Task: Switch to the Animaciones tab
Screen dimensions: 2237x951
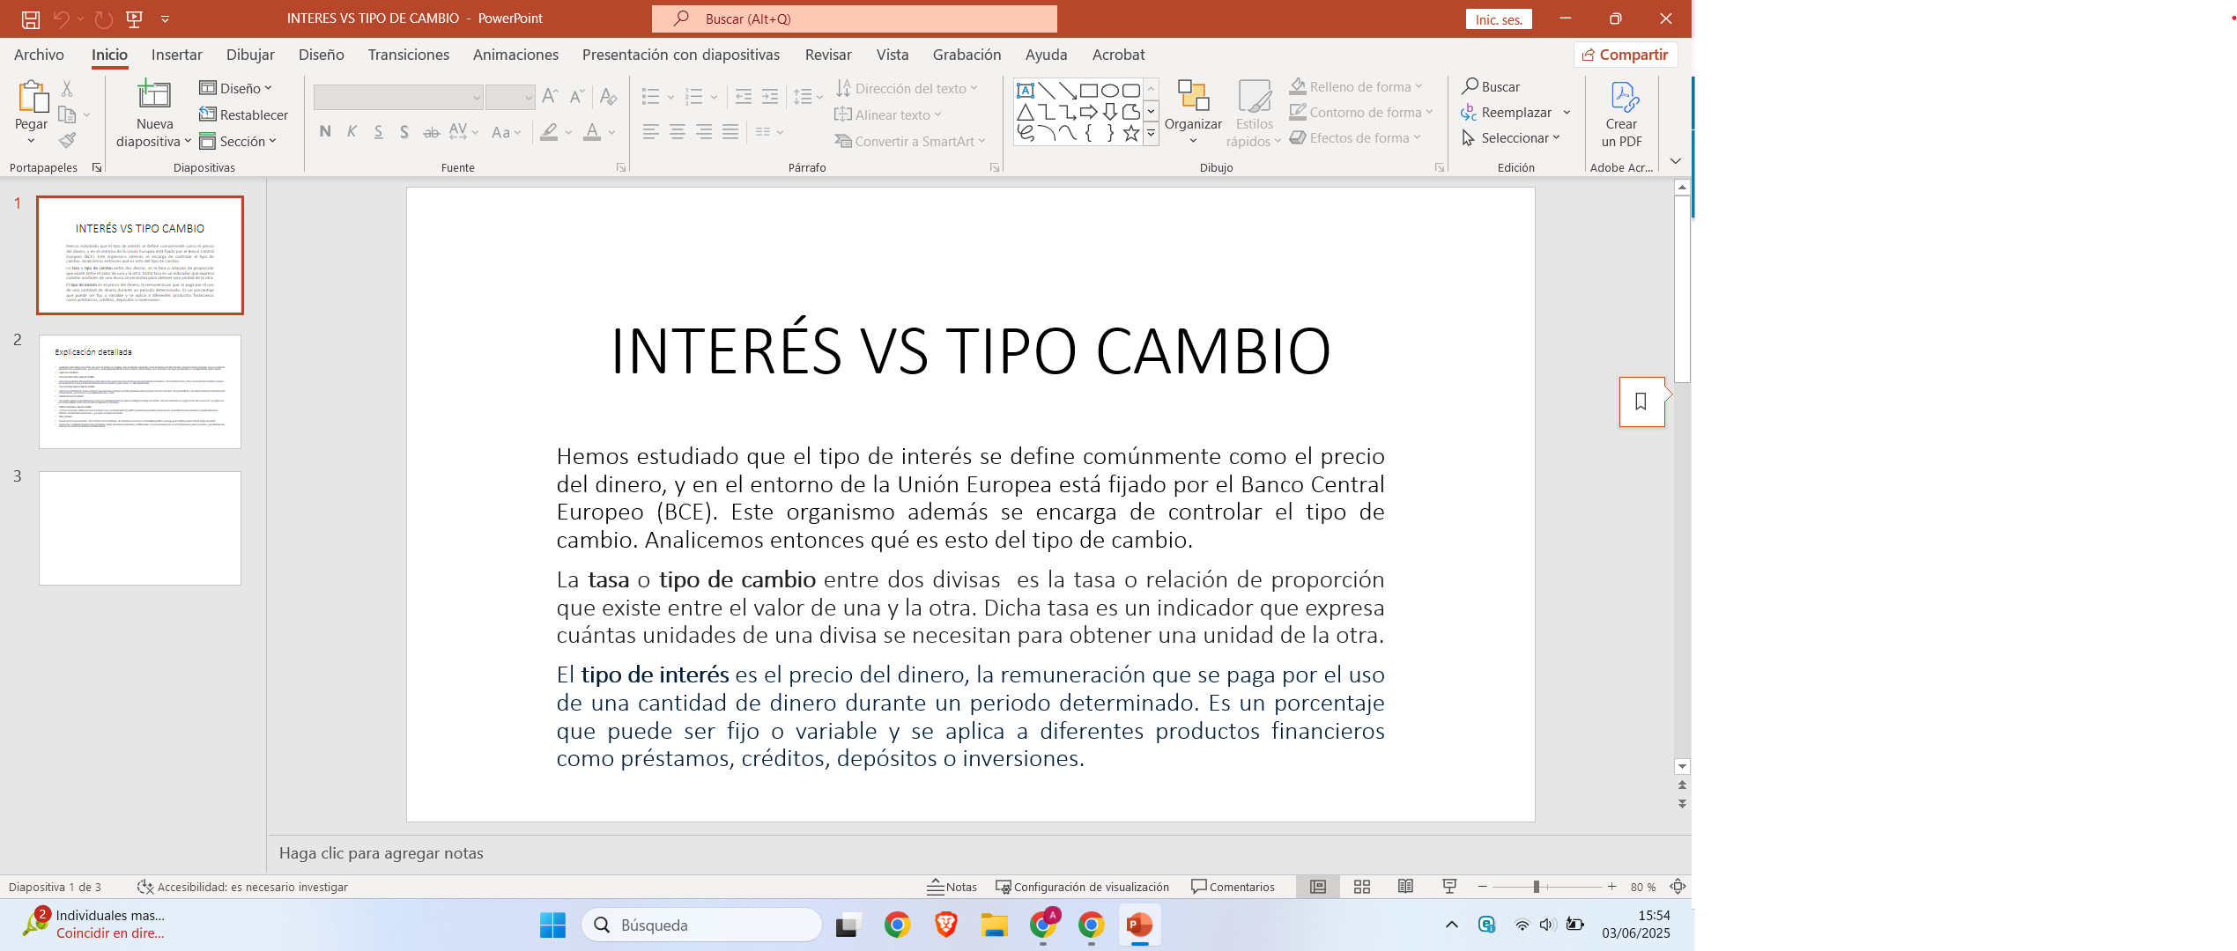Action: pos(515,55)
